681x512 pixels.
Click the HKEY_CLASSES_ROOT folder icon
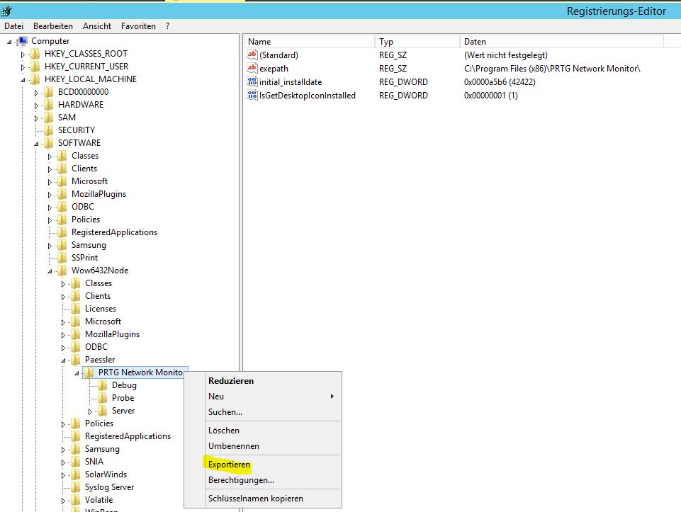pyautogui.click(x=35, y=54)
